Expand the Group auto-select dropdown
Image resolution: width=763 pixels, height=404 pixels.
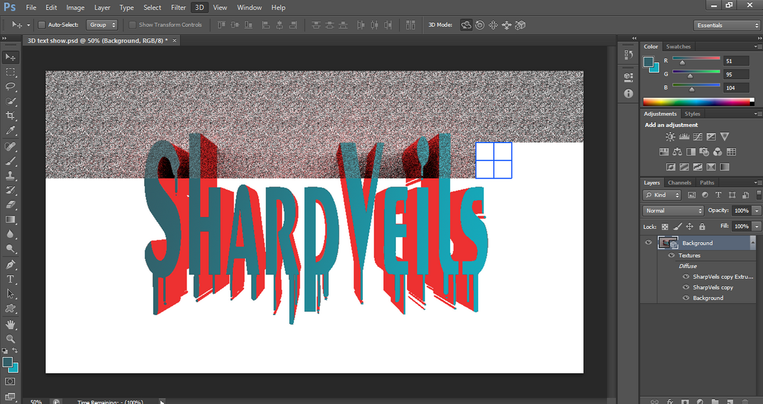102,25
